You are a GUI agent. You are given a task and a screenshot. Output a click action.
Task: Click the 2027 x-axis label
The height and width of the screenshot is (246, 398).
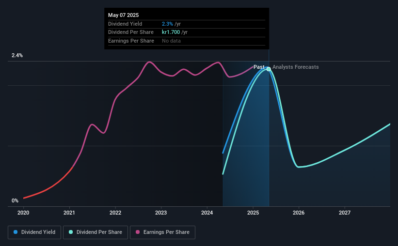(x=345, y=213)
